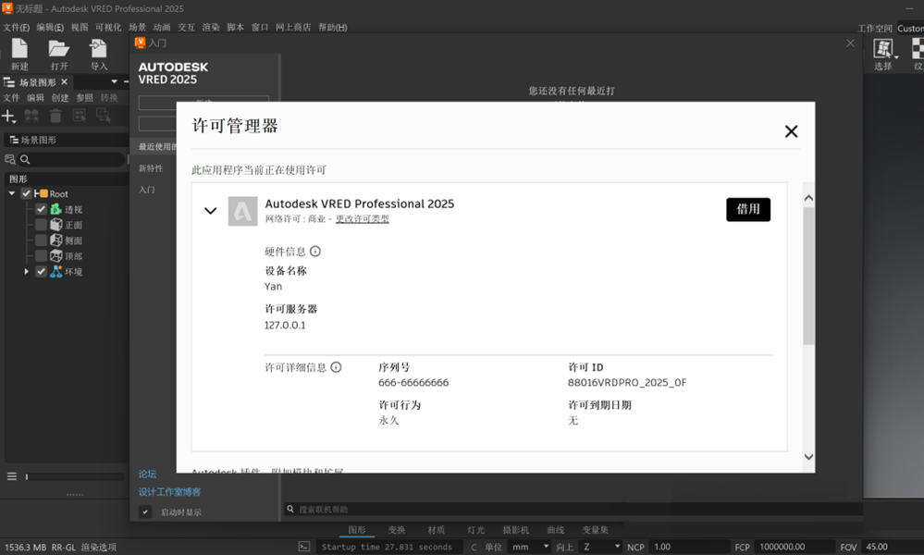Open the up-axis Z dropdown
Viewport: 924px width, 555px height.
click(601, 547)
